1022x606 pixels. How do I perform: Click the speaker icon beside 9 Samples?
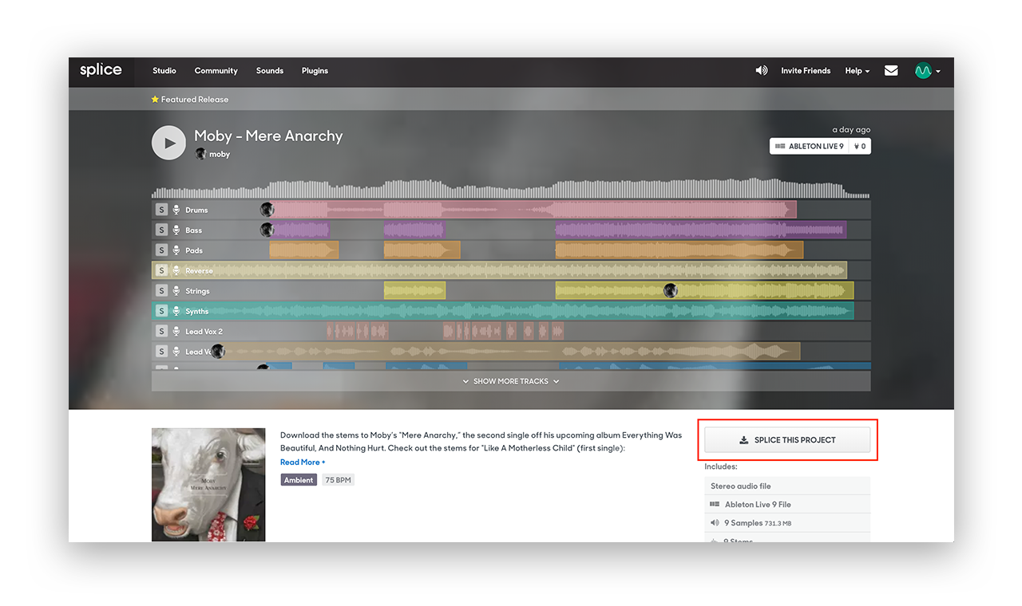715,523
